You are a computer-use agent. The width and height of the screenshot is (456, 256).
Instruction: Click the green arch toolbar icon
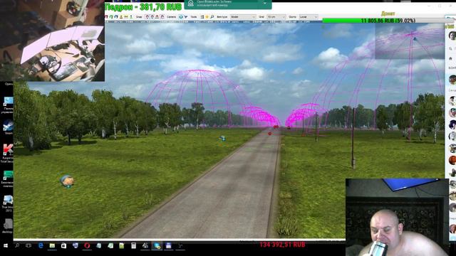click(x=111, y=17)
